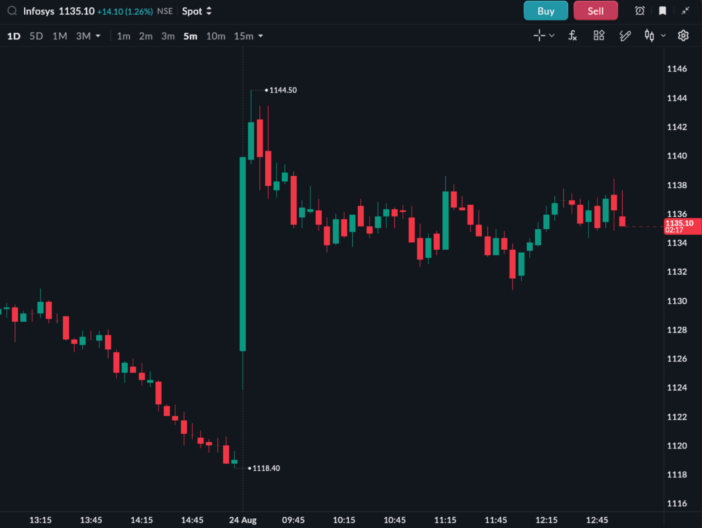Select the crosshair cursor tool

[539, 36]
